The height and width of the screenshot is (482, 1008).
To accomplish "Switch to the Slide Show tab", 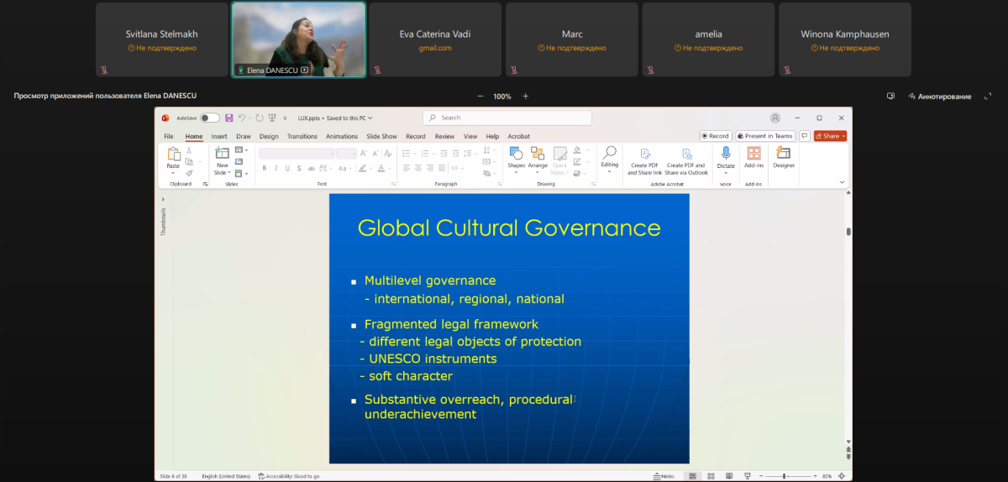I will point(381,136).
